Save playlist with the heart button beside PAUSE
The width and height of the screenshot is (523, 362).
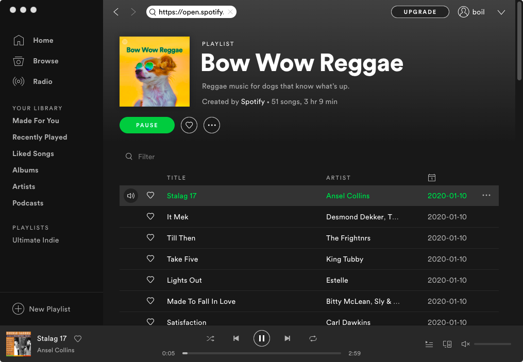pos(189,125)
